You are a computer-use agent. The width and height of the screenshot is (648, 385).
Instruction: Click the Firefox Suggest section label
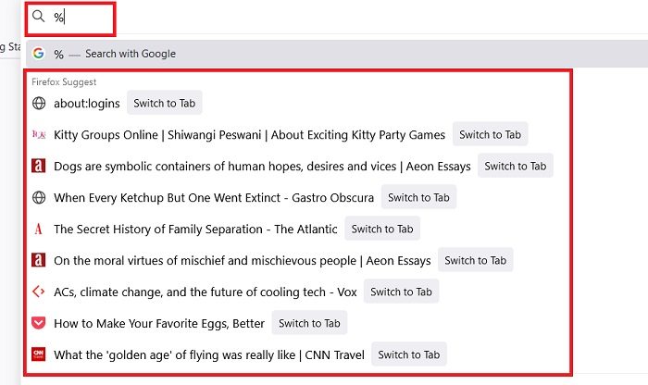[64, 81]
